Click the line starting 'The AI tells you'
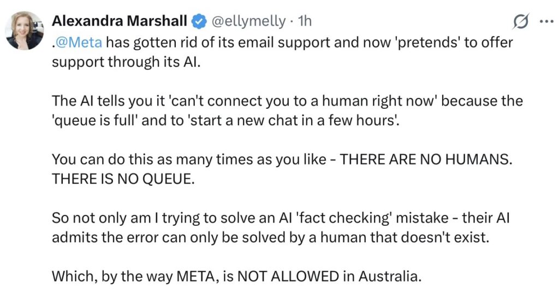559x293 pixels. point(287,101)
